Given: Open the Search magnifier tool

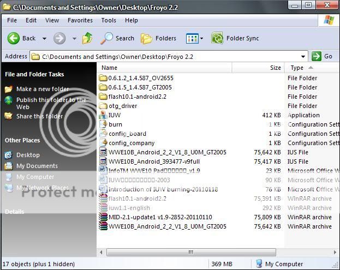Looking at the screenshot, I should tap(117, 38).
